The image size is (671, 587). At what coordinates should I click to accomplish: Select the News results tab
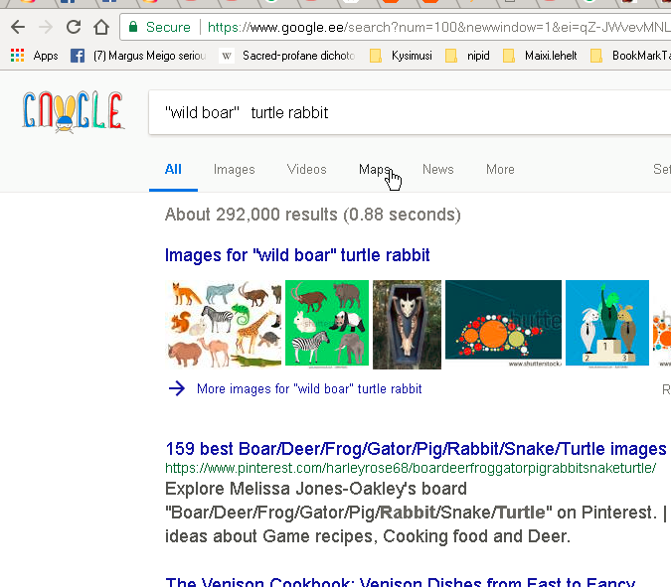[x=437, y=170]
